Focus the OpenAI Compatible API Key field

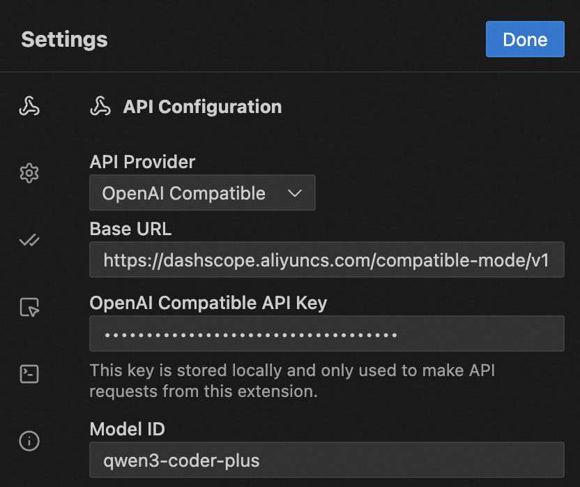(327, 334)
